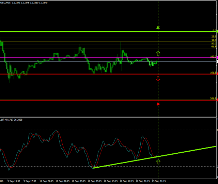Click the red 161.8 level price tag

pyautogui.click(x=217, y=74)
